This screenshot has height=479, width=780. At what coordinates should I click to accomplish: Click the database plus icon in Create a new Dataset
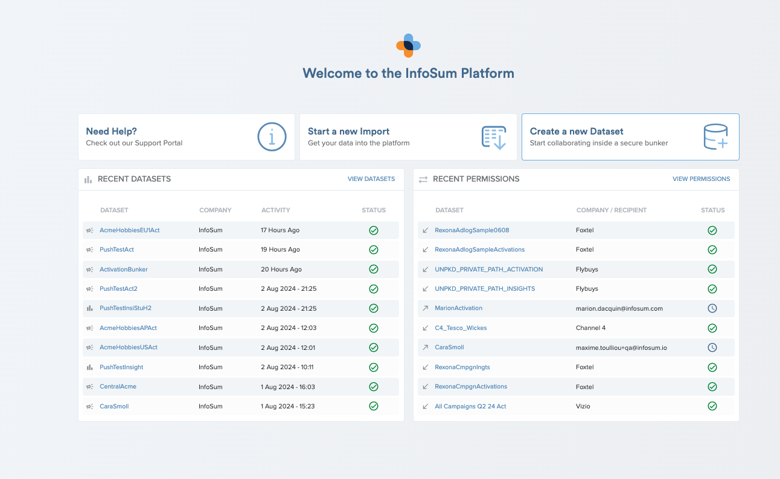click(716, 137)
